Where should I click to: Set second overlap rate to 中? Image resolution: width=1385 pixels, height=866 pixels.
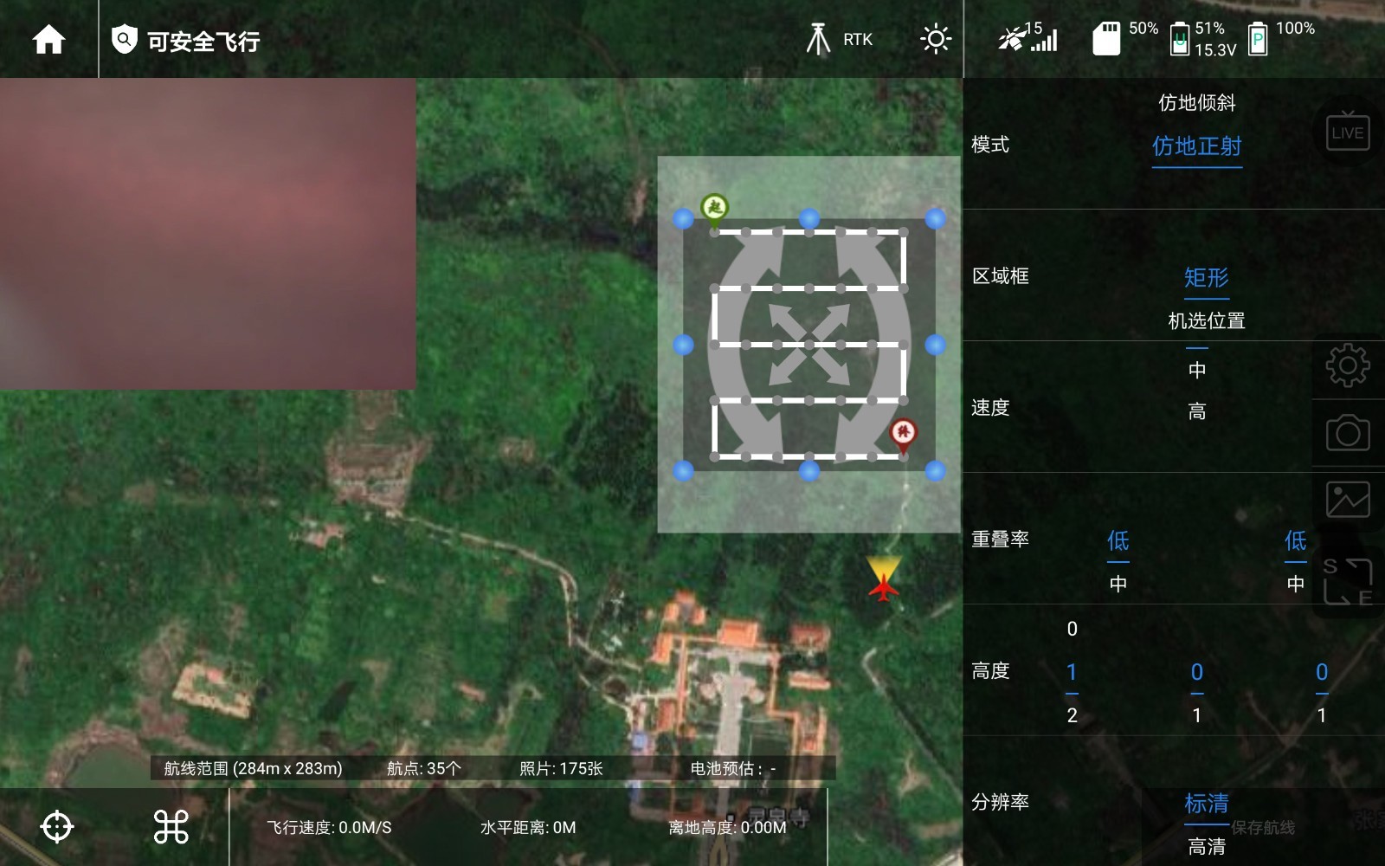point(1295,584)
